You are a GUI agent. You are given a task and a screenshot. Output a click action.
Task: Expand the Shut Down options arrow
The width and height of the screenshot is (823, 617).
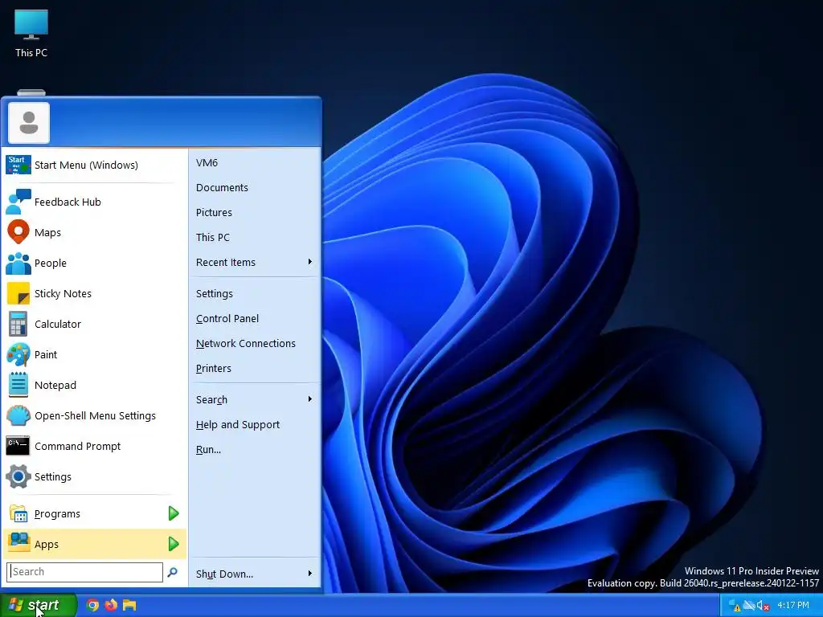[309, 574]
